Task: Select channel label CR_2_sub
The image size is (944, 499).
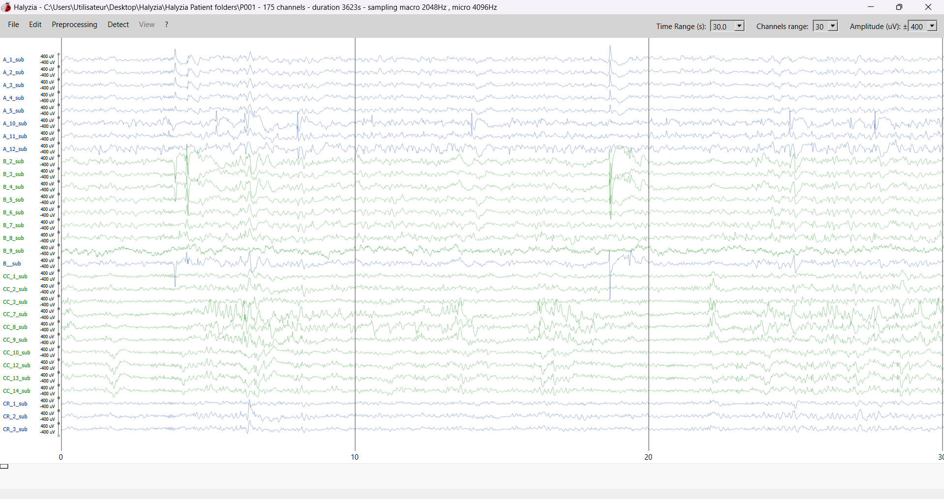Action: (x=15, y=416)
